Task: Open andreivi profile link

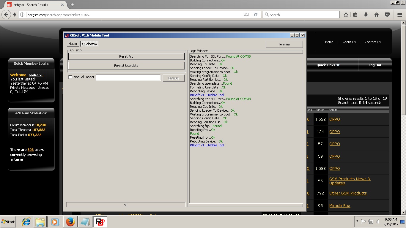Action: point(36,75)
